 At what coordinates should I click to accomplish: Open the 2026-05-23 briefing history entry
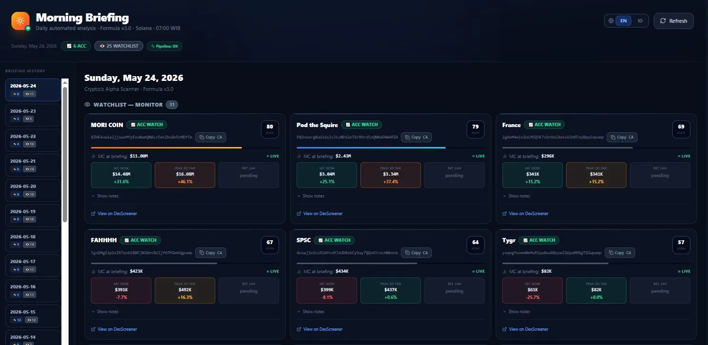click(x=33, y=115)
